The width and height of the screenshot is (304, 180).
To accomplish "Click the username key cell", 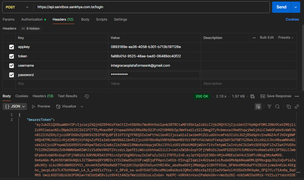I will click(x=62, y=65).
